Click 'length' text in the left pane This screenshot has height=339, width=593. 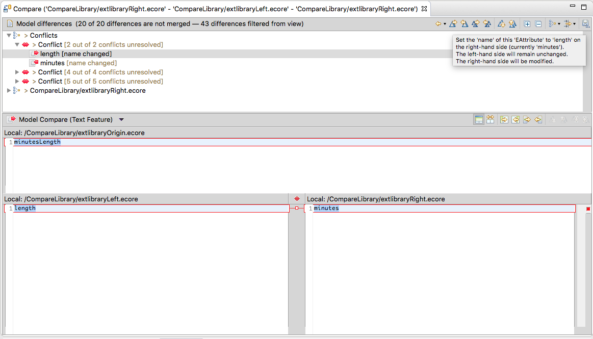[x=25, y=208]
